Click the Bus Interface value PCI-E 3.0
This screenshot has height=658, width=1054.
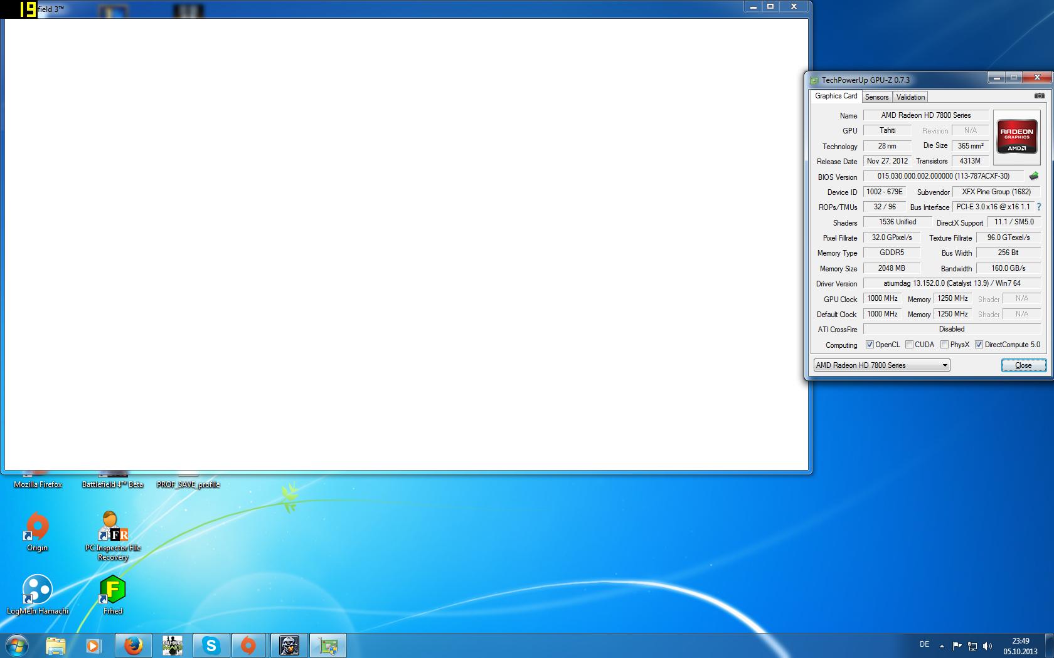click(994, 207)
